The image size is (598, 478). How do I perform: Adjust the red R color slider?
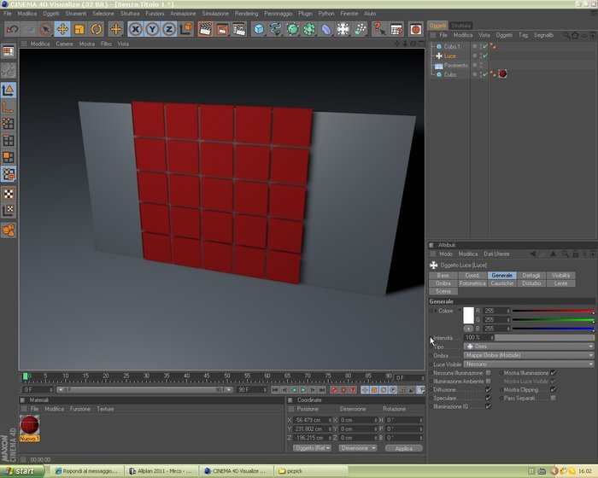pyautogui.click(x=554, y=311)
